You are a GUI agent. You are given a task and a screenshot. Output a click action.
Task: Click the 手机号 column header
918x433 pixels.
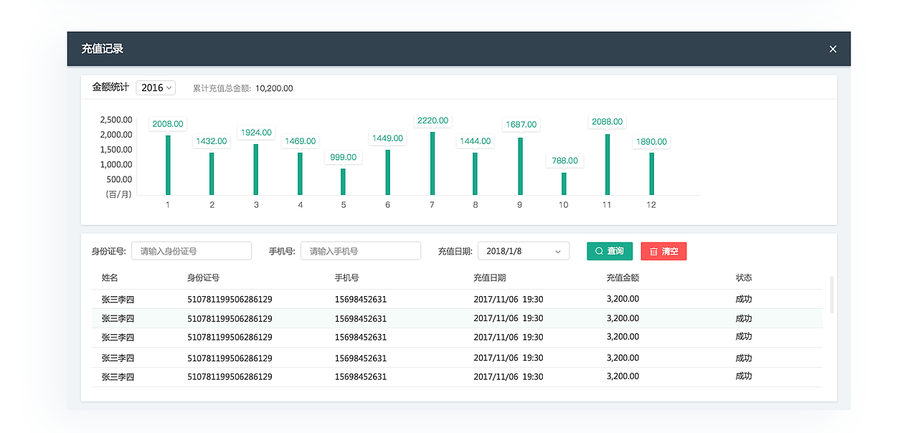click(347, 278)
